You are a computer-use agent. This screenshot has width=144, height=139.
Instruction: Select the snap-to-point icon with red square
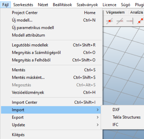pyautogui.click(x=109, y=21)
